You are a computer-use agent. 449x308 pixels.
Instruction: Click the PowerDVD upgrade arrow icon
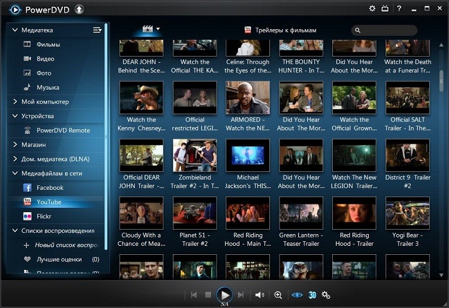(x=79, y=10)
